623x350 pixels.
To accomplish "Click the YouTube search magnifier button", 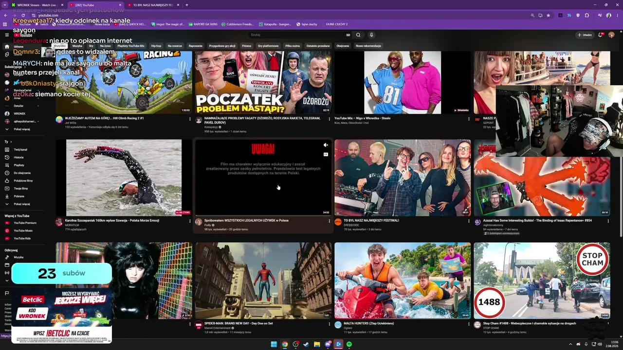I will click(358, 35).
